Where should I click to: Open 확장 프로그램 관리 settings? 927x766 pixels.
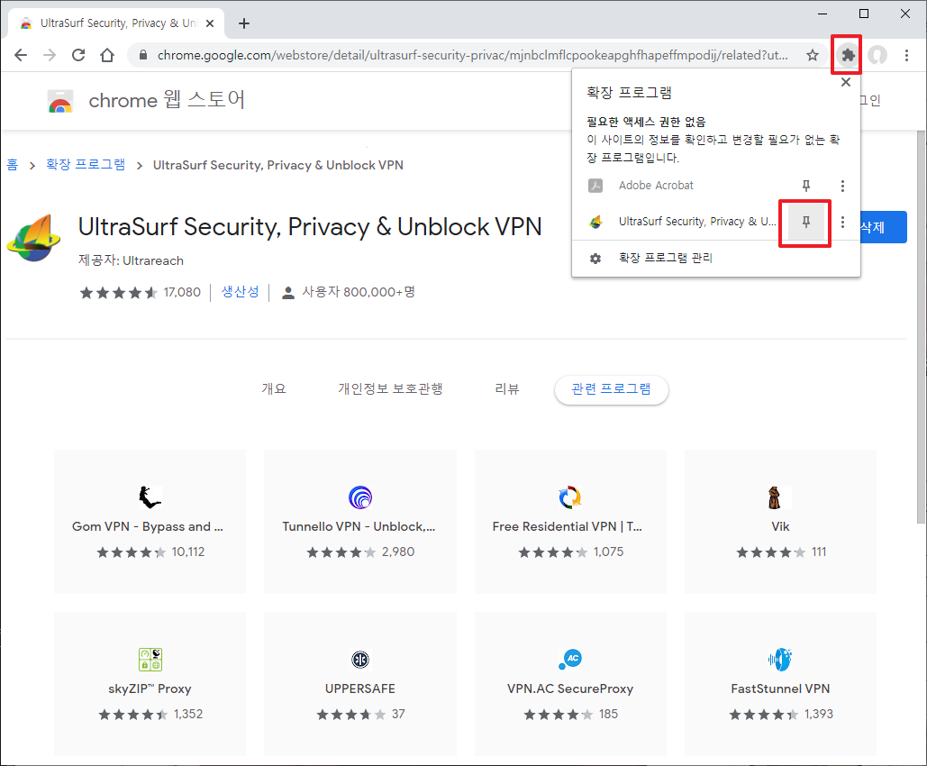click(x=716, y=258)
